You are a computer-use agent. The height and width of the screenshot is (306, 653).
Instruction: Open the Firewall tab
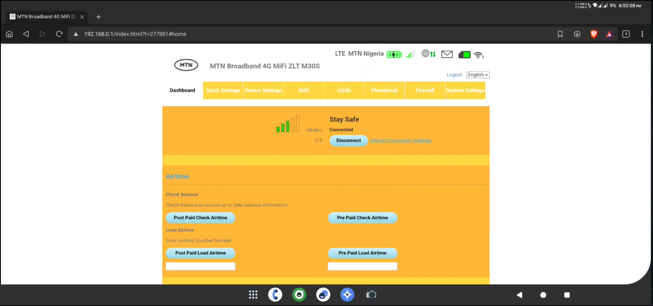click(x=425, y=91)
